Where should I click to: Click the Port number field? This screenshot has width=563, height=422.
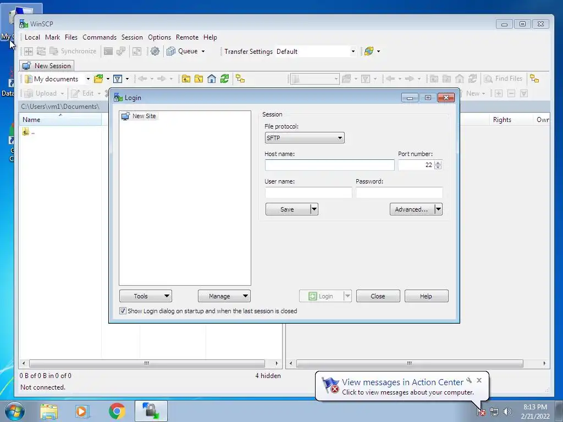[x=416, y=165]
